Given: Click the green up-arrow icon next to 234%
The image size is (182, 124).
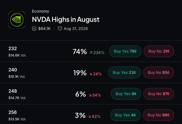Looking at the screenshot, I should click(91, 53).
